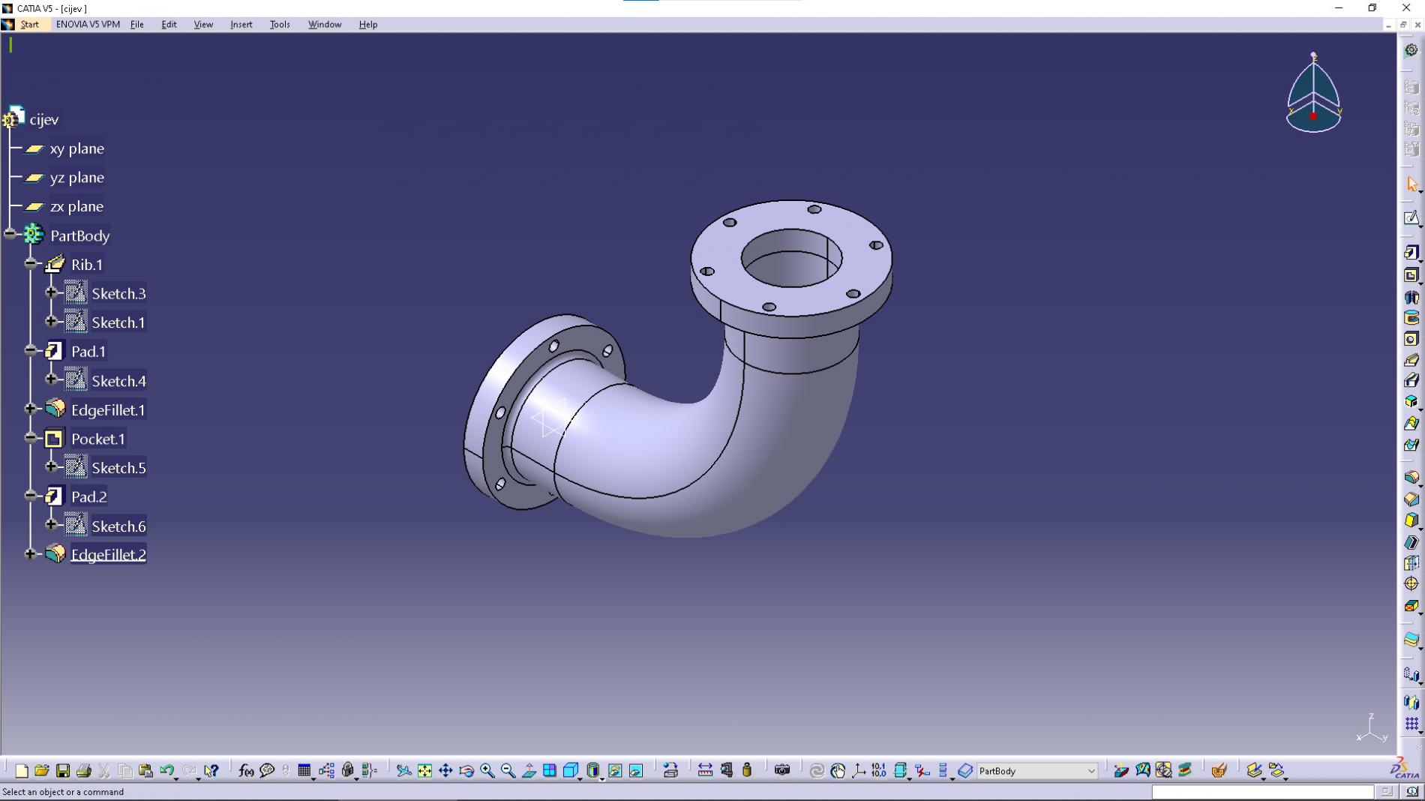Activate the Zoom In magnifier tool

[x=487, y=770]
